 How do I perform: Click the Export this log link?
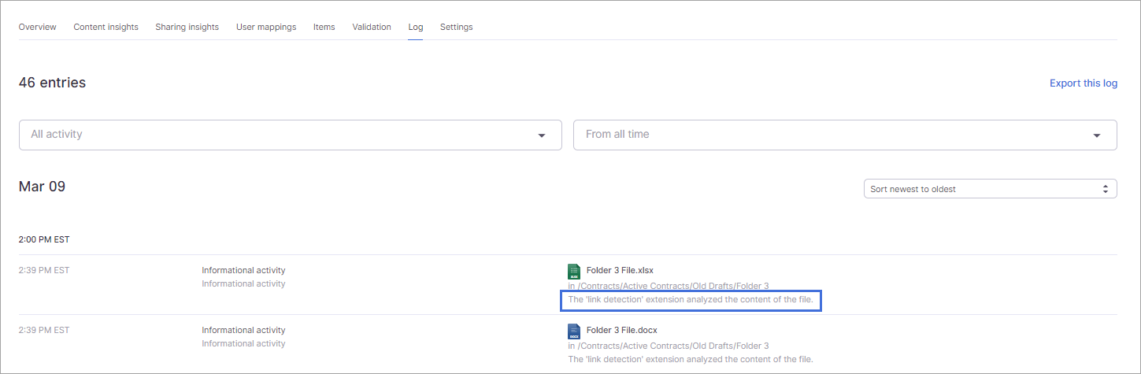[x=1083, y=83]
